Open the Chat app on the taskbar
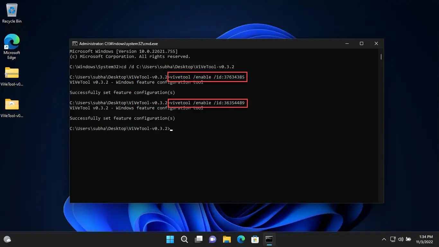This screenshot has height=247, width=439. (x=213, y=239)
